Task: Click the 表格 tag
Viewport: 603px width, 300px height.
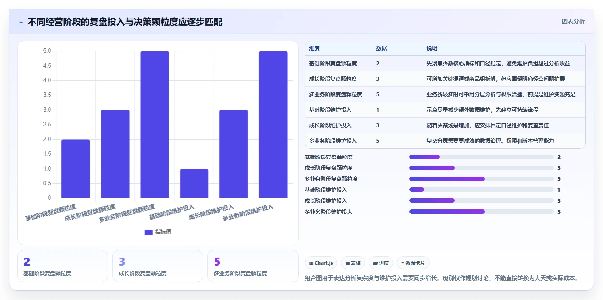Action: coord(353,263)
